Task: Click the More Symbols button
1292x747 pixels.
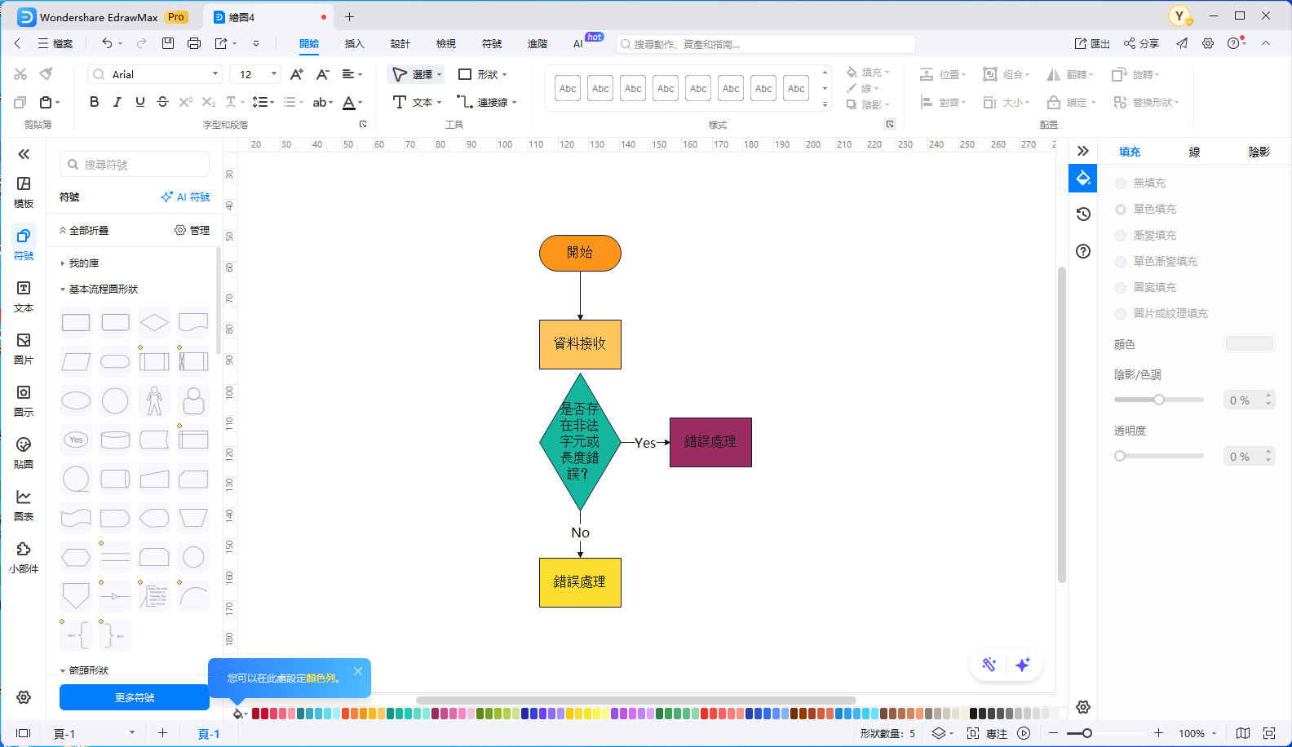Action: click(135, 697)
